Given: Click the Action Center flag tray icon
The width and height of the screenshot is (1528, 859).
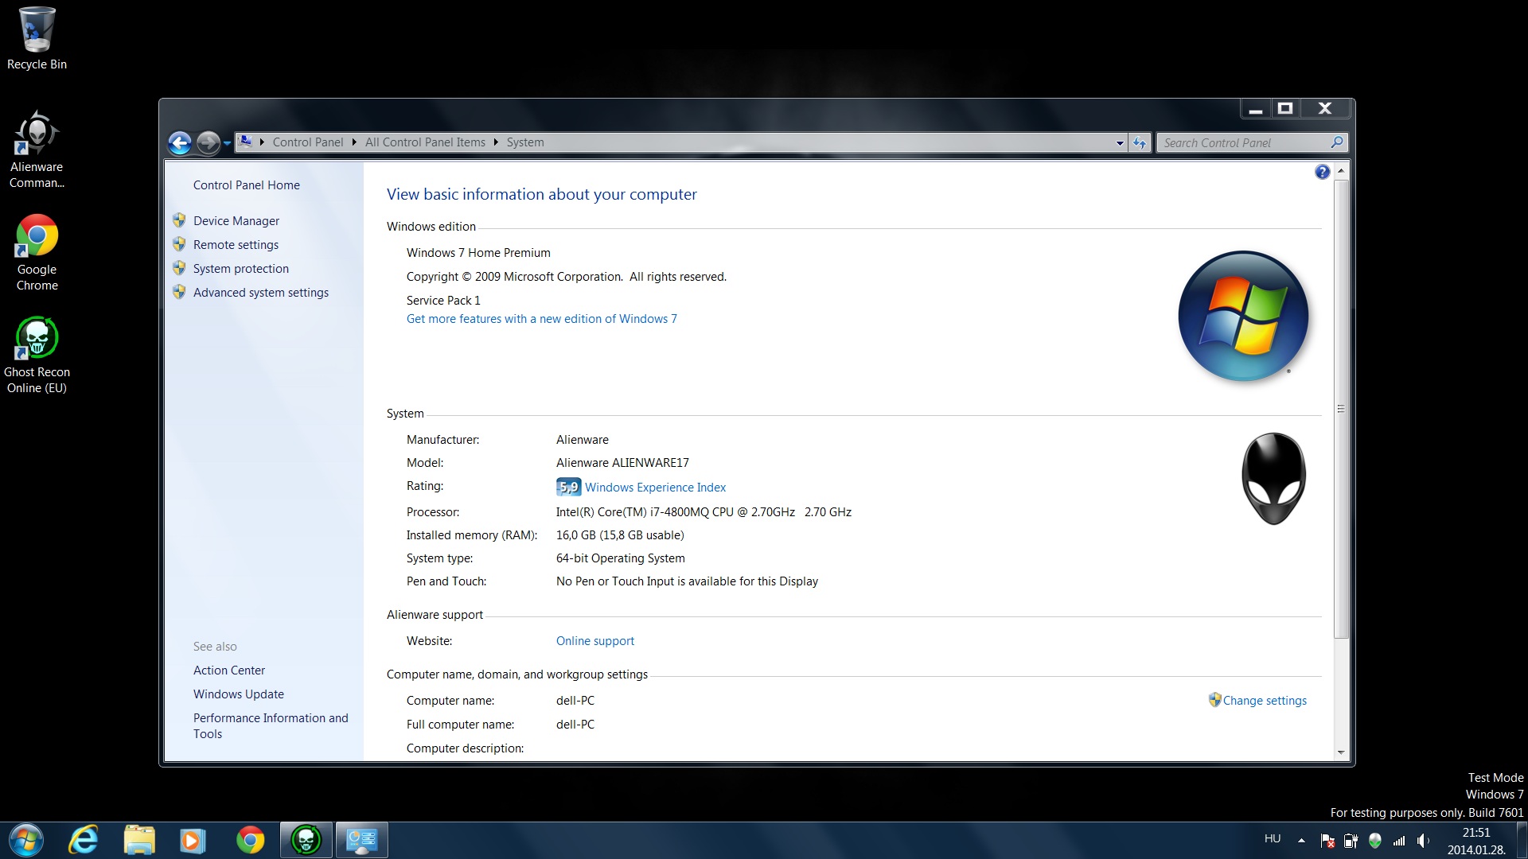Looking at the screenshot, I should 1327,841.
